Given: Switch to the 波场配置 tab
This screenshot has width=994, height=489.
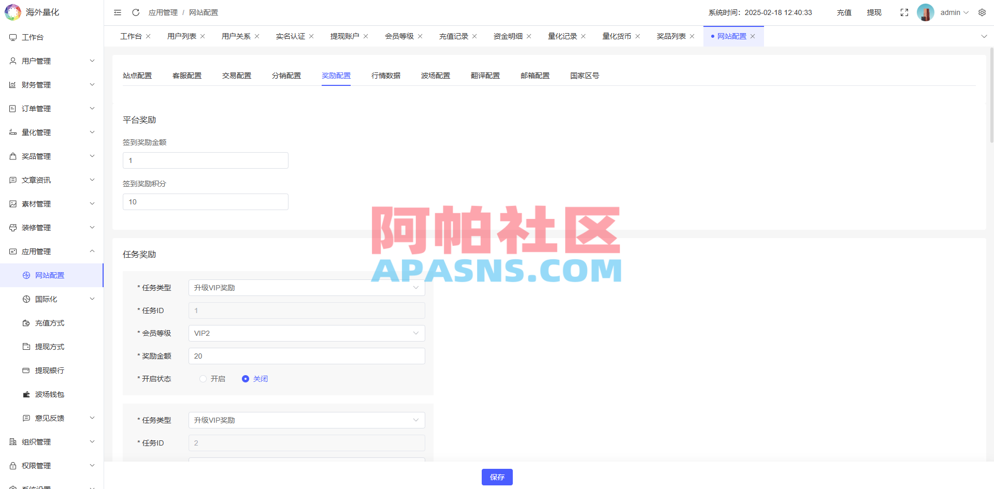Looking at the screenshot, I should (x=435, y=76).
